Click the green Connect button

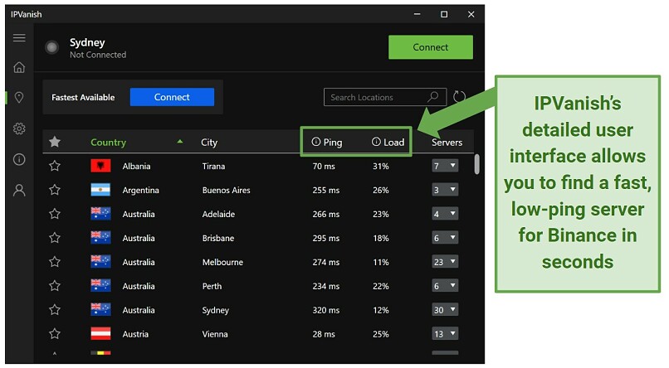click(431, 47)
